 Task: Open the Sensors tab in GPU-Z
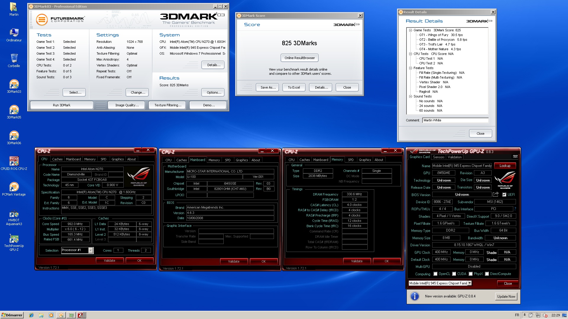pyautogui.click(x=439, y=157)
